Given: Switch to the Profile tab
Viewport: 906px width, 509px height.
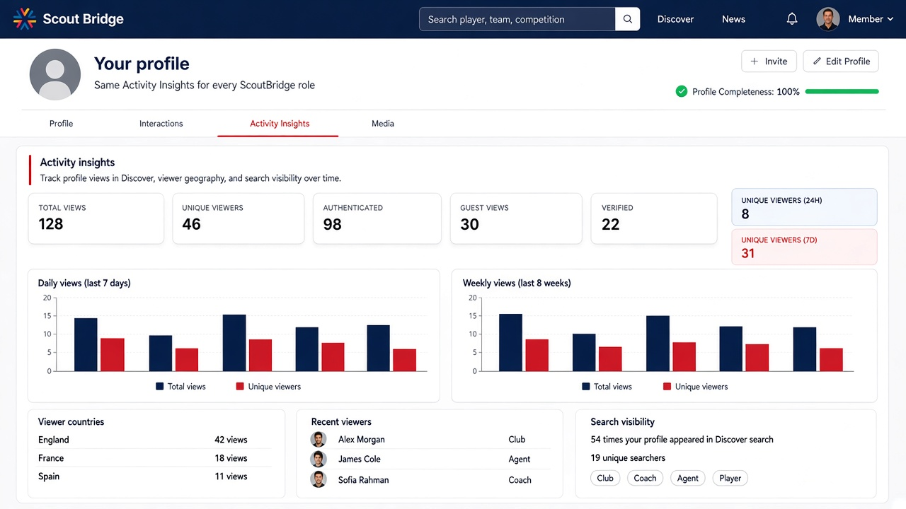Looking at the screenshot, I should tap(61, 123).
